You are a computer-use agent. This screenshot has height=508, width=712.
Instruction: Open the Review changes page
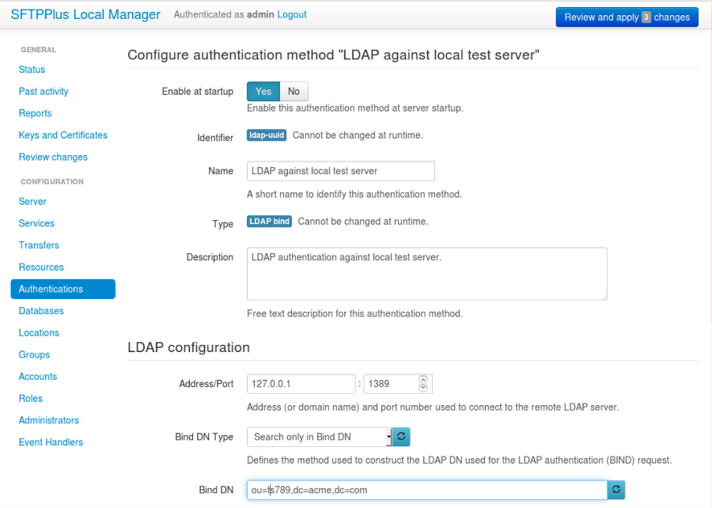(54, 157)
